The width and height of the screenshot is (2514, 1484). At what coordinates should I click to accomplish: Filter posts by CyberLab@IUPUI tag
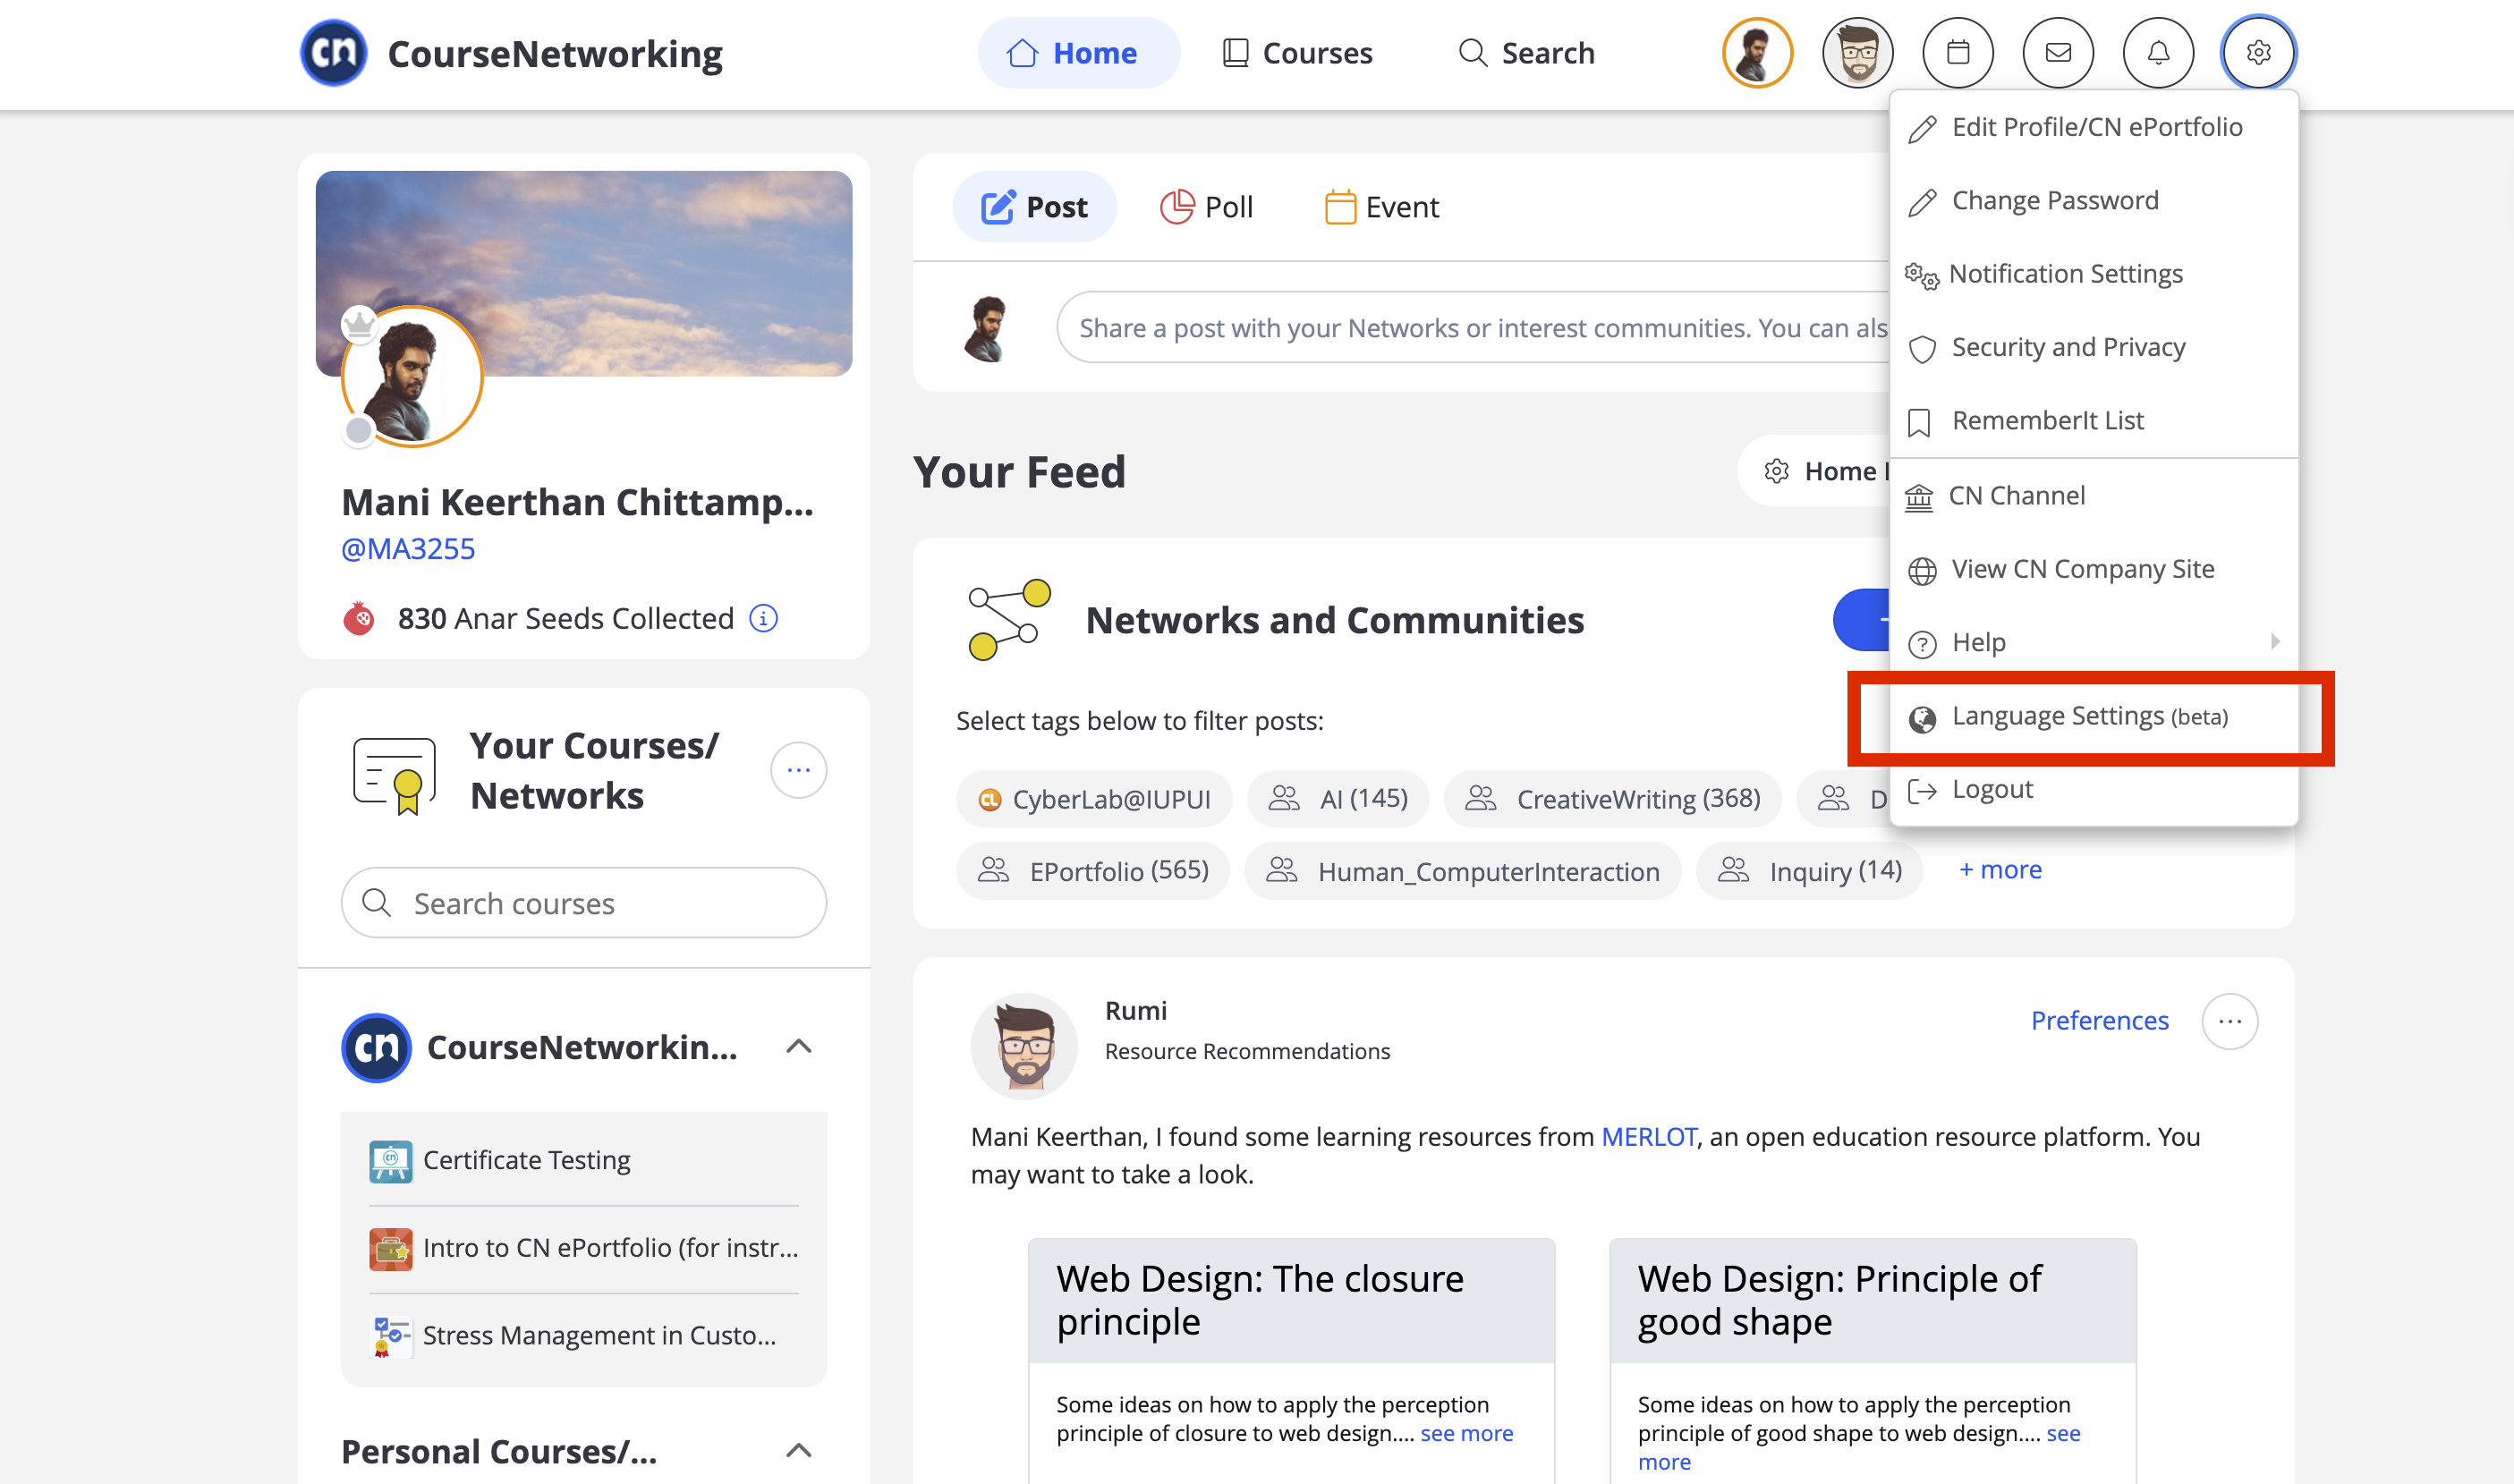point(1094,799)
